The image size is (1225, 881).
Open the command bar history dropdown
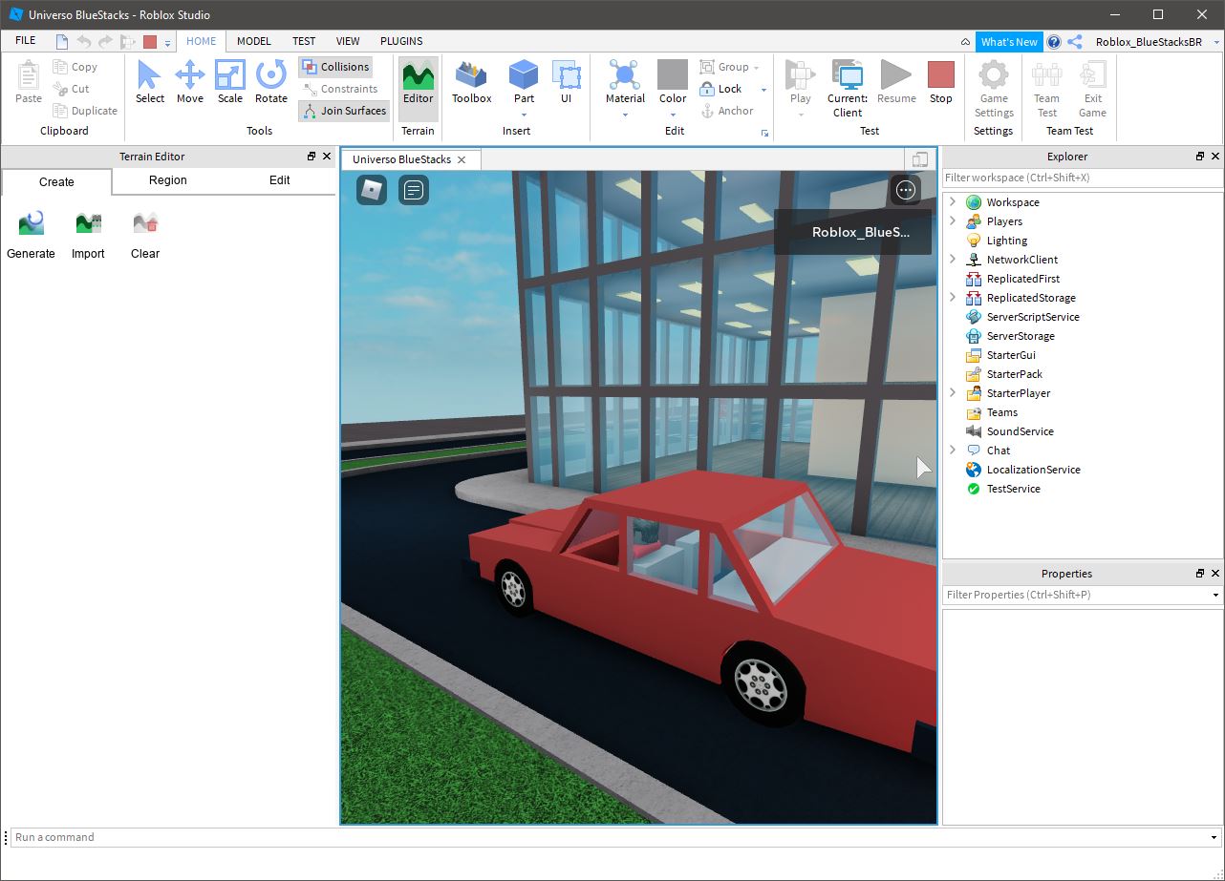click(x=1214, y=838)
